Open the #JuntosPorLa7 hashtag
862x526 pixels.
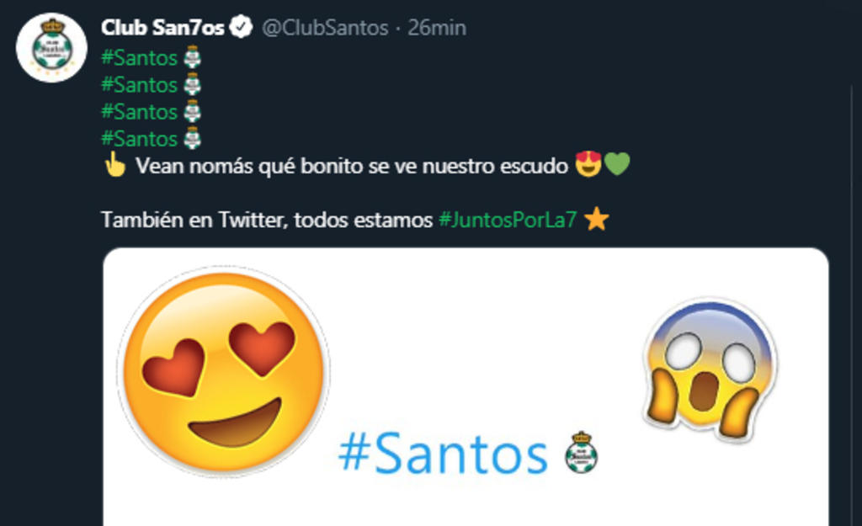508,220
